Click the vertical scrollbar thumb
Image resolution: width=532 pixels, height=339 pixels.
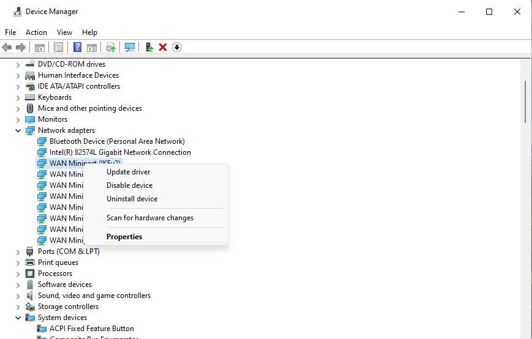click(x=526, y=101)
